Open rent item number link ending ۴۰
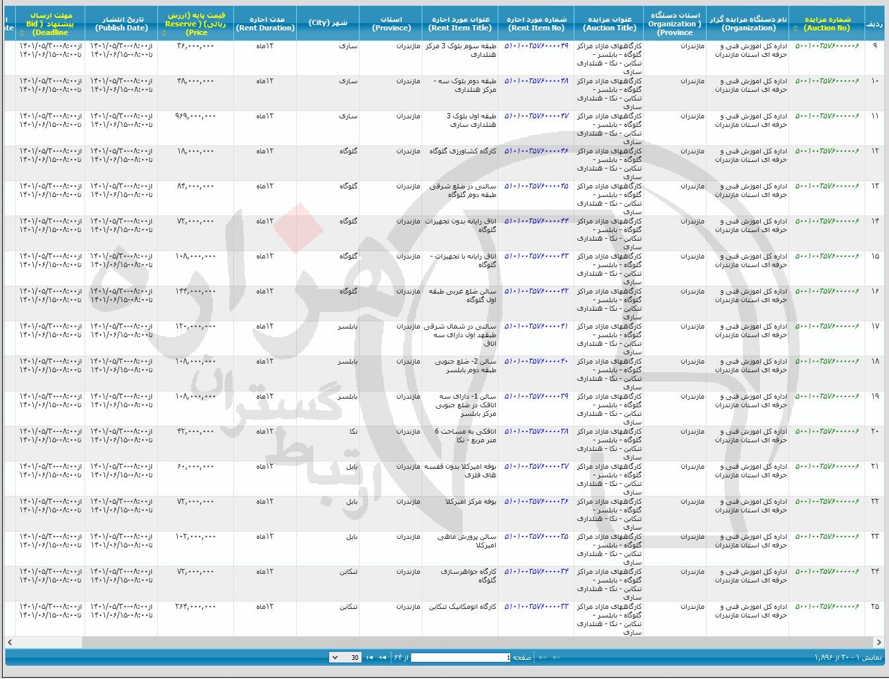Screen dimensions: 889x679 tap(536, 362)
